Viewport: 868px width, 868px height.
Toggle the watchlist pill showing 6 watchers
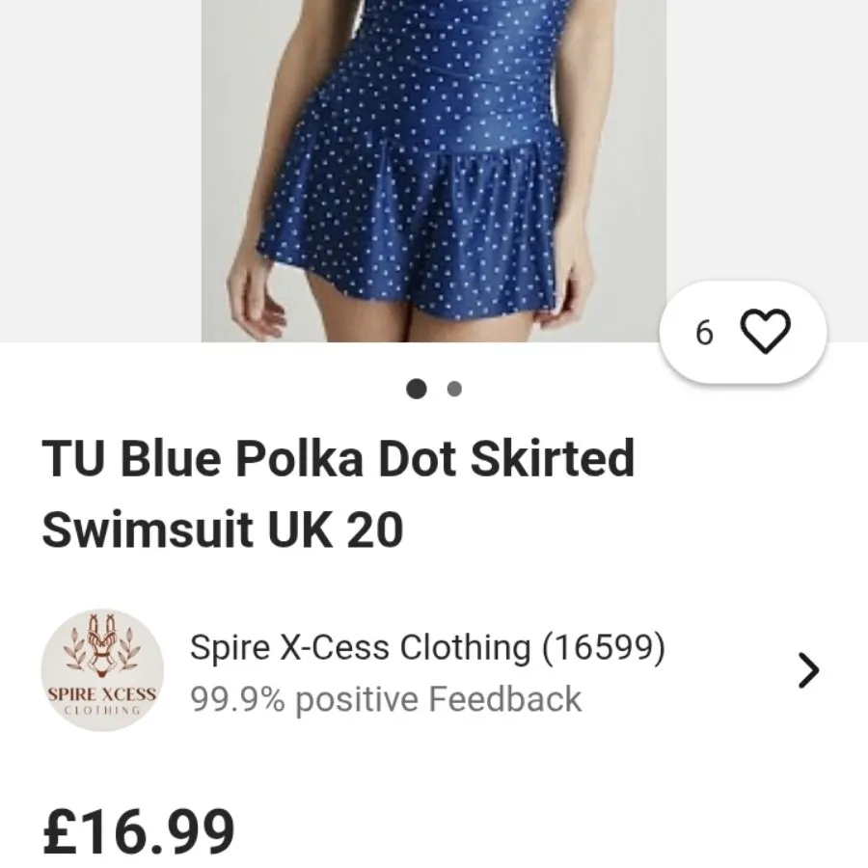pos(743,332)
